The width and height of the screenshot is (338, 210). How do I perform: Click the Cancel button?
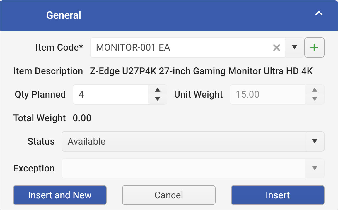pyautogui.click(x=169, y=195)
